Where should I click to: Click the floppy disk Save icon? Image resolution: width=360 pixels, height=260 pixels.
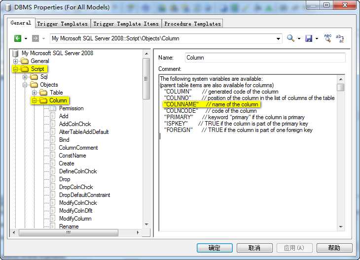[309, 38]
